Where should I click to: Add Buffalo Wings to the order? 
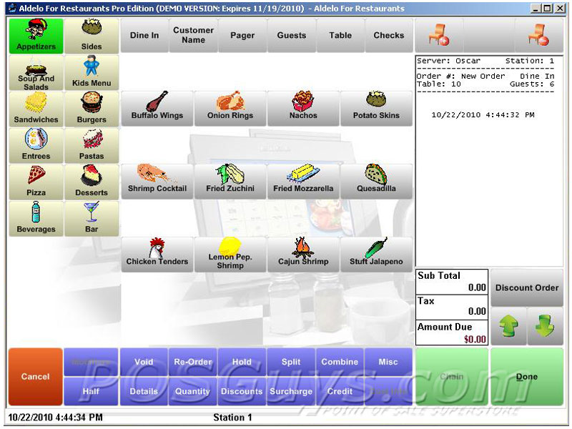157,109
